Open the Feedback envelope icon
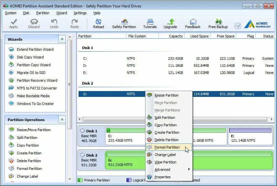Viewport: 277px width, 186px height. point(193,22)
